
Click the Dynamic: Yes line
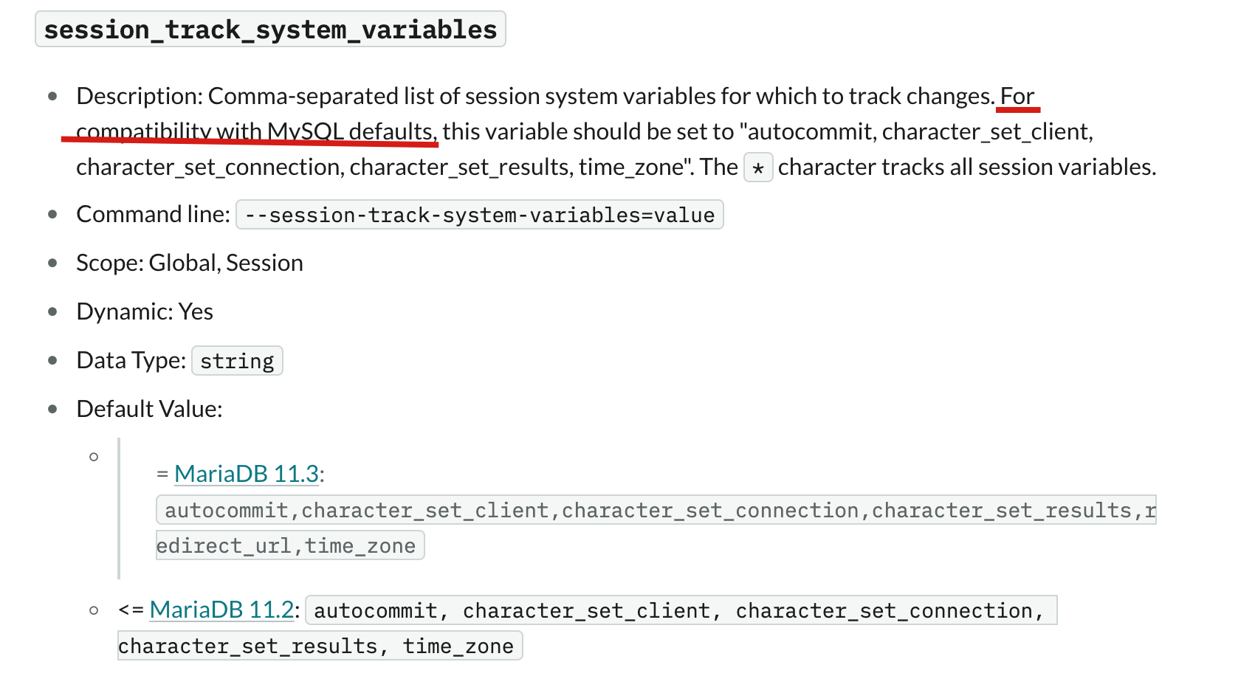point(145,311)
